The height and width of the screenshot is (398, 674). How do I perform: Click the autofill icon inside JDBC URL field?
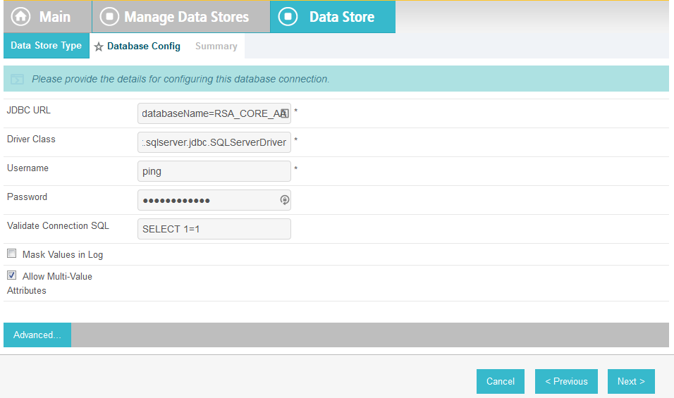(x=283, y=113)
